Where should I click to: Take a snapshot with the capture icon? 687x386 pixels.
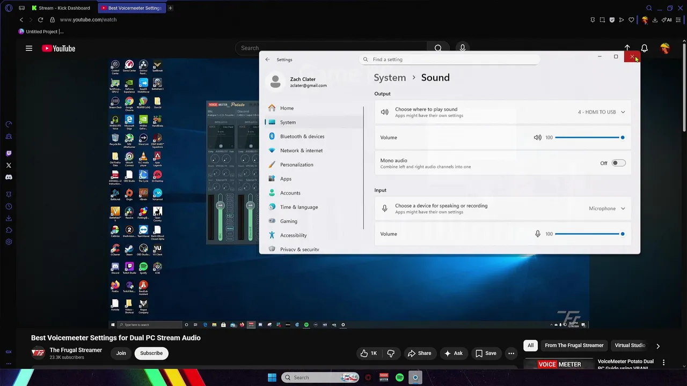[602, 20]
